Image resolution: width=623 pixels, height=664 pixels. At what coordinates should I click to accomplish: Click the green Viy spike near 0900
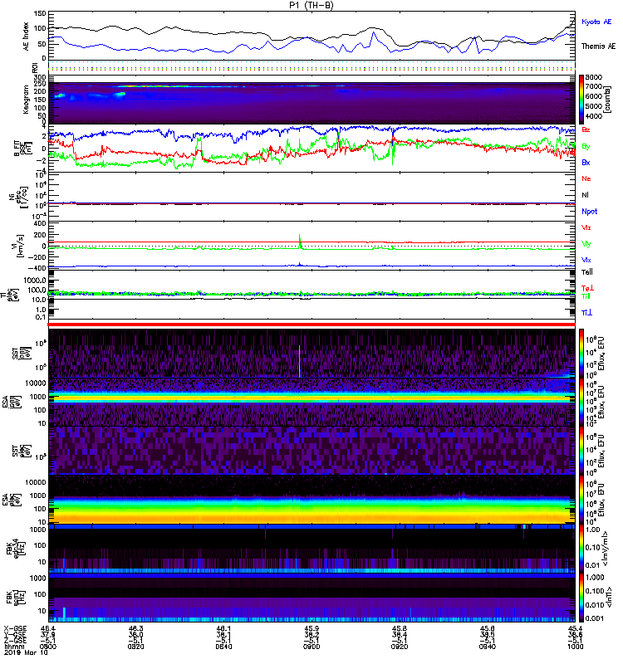300,240
